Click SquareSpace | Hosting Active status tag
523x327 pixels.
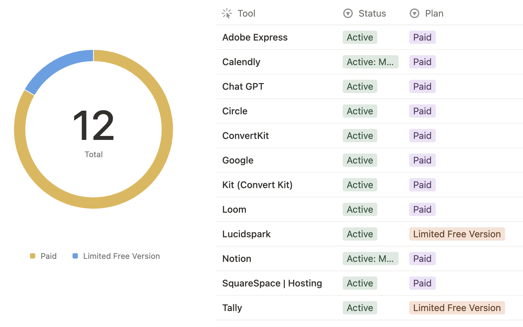[x=360, y=283]
